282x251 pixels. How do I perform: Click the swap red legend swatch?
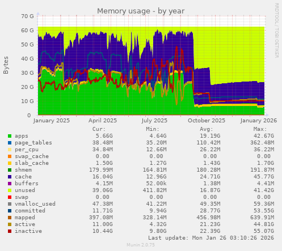10,197
